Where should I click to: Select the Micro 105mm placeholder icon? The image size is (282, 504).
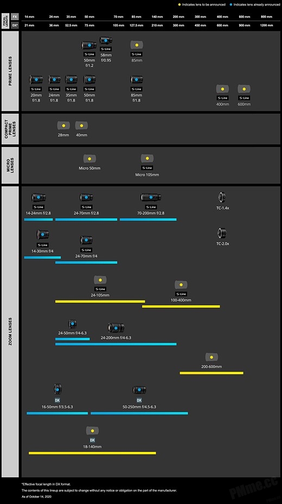click(147, 158)
